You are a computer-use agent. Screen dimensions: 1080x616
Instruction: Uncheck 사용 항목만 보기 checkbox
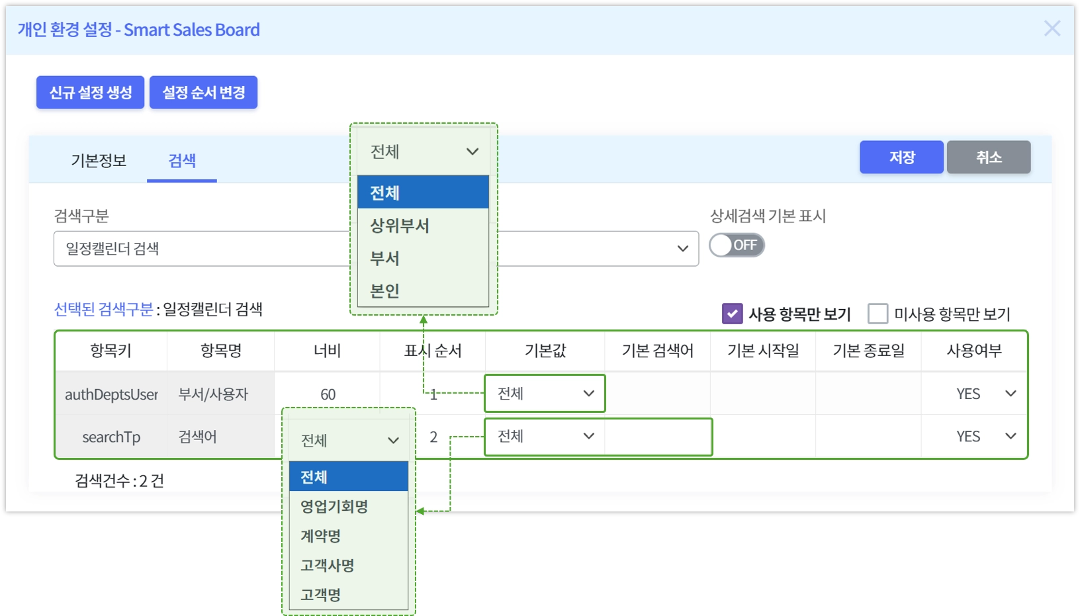pos(732,314)
